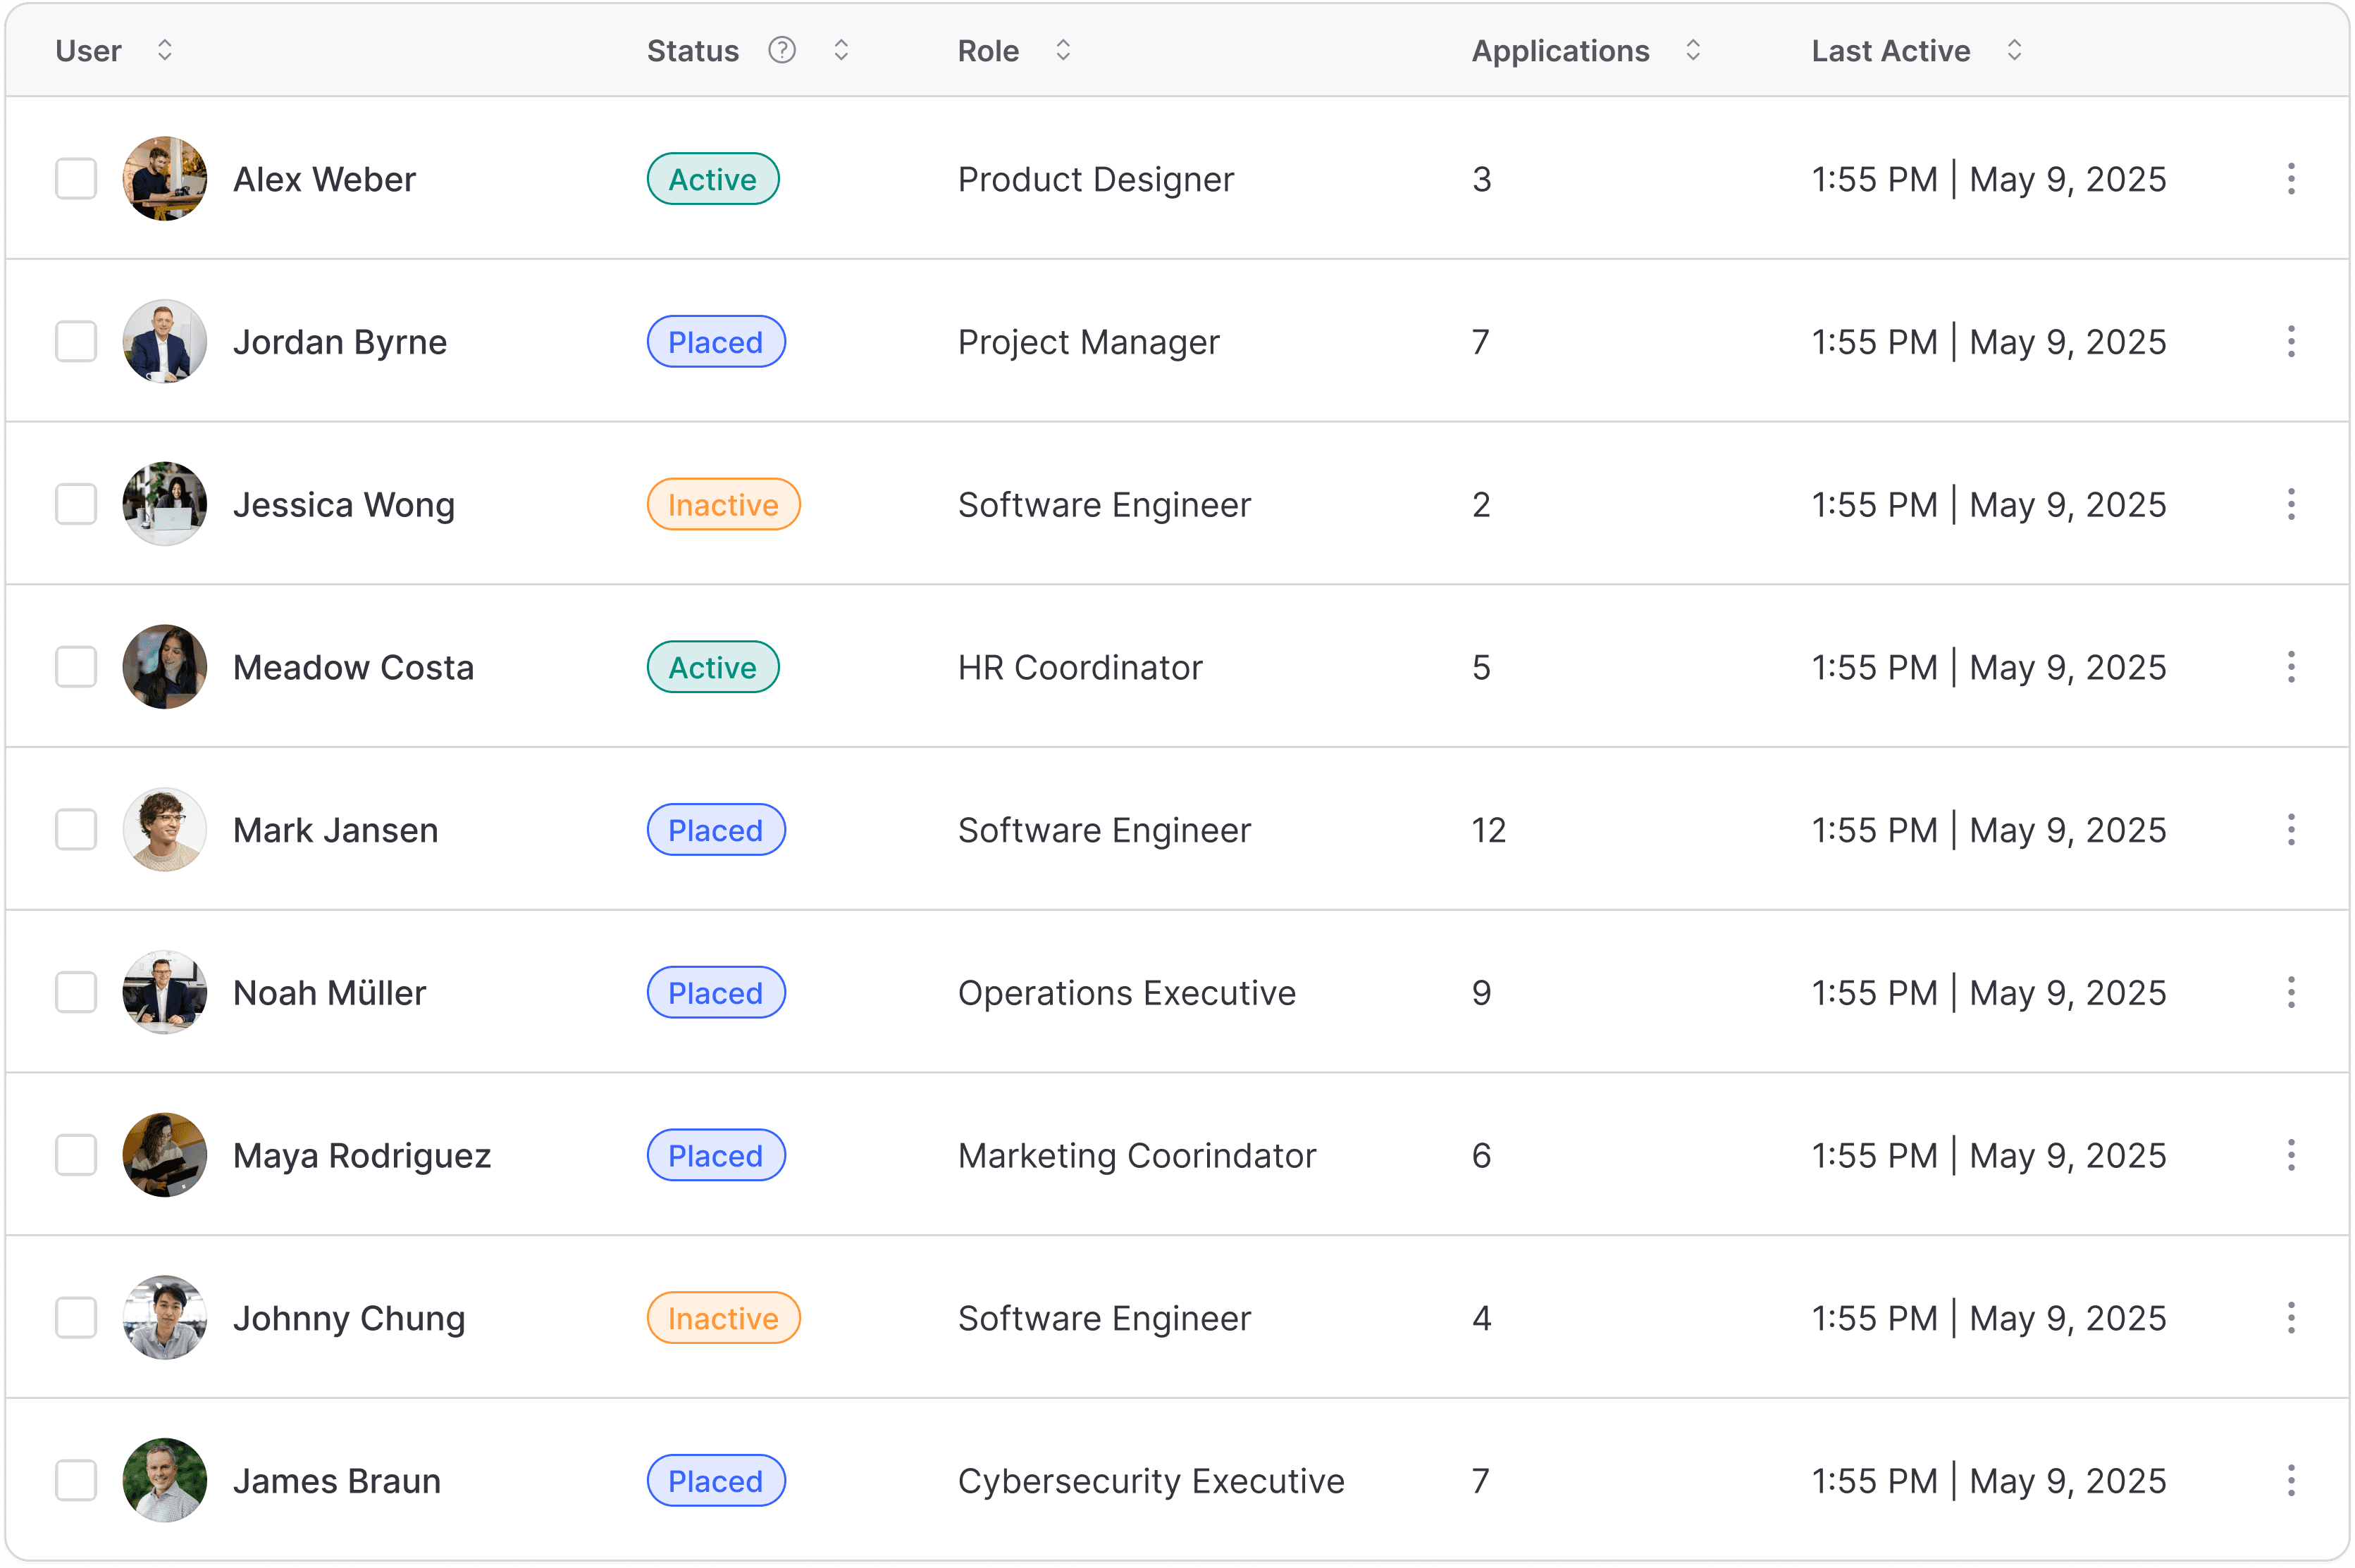Select Jordan Byrne's row checkbox

coord(76,342)
